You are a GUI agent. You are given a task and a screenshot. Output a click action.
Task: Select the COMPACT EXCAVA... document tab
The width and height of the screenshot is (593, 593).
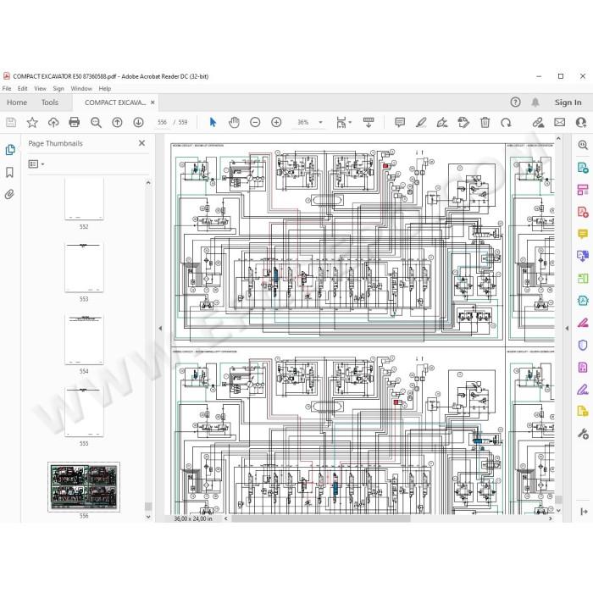pyautogui.click(x=115, y=103)
